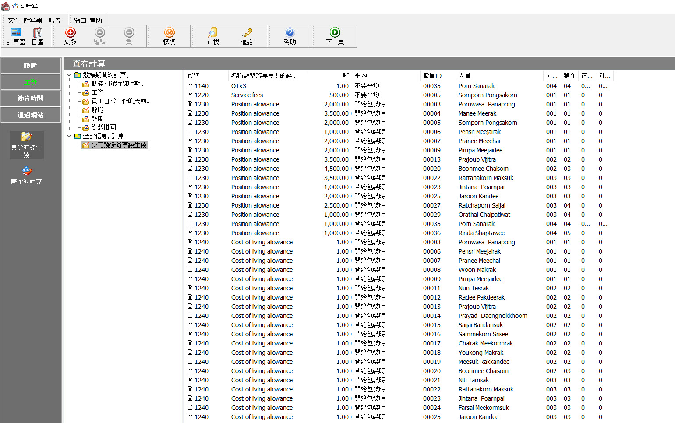
Task: Select name Sammekorn Srisee
Action: [x=483, y=334]
